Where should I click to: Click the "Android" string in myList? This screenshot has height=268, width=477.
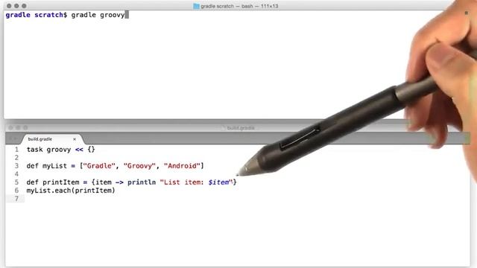[182, 166]
